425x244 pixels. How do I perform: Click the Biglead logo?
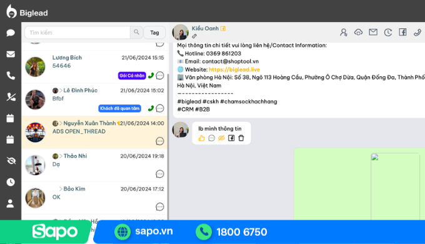(27, 12)
